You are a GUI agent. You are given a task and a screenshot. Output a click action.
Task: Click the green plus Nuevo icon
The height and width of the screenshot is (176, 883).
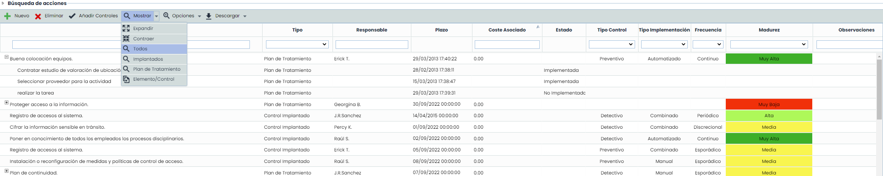click(x=7, y=16)
